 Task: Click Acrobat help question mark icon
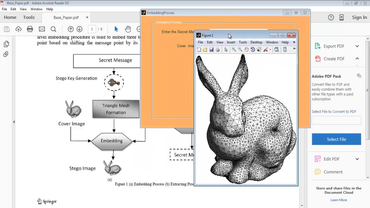coord(331,18)
